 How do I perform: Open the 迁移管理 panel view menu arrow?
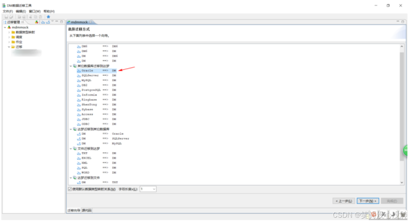pyautogui.click(x=52, y=21)
